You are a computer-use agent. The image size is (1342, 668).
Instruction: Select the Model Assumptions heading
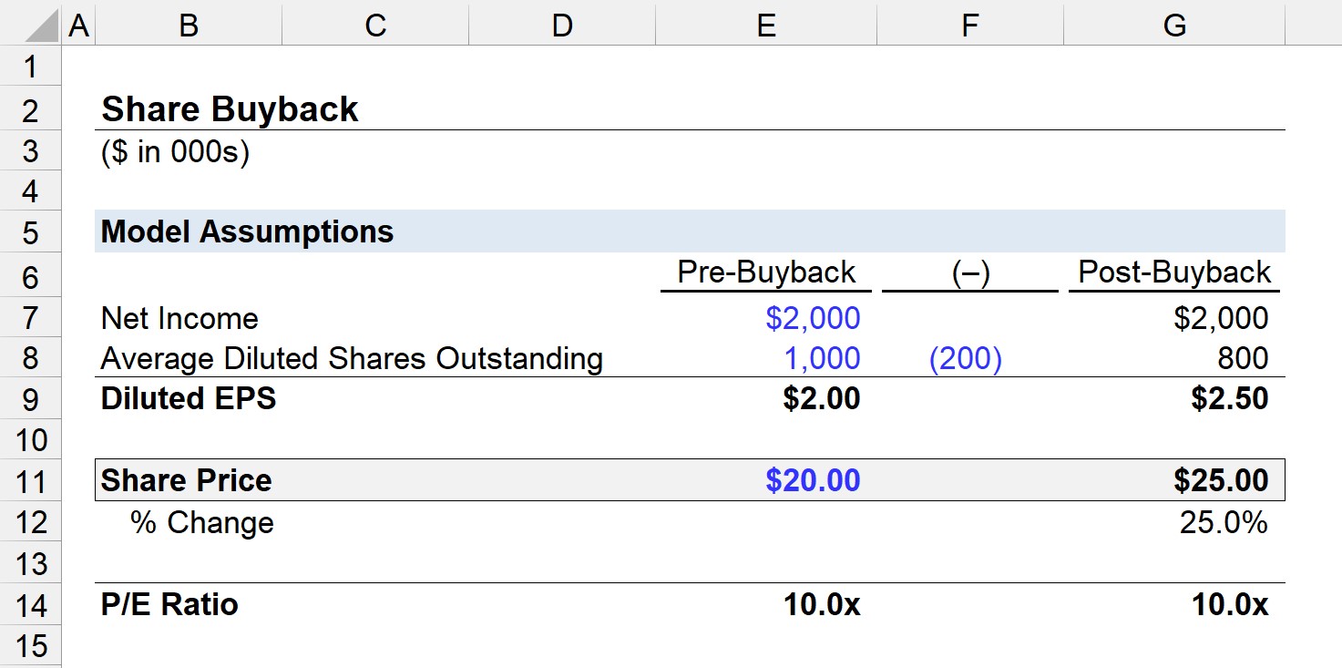(247, 231)
